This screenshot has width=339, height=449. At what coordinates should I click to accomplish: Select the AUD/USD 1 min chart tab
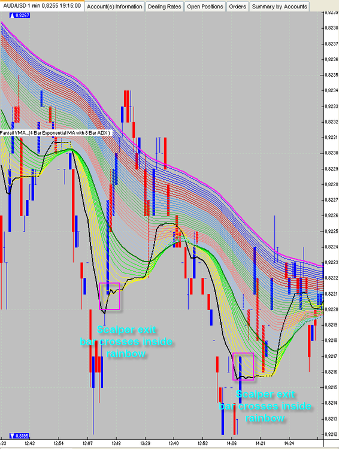[x=42, y=6]
